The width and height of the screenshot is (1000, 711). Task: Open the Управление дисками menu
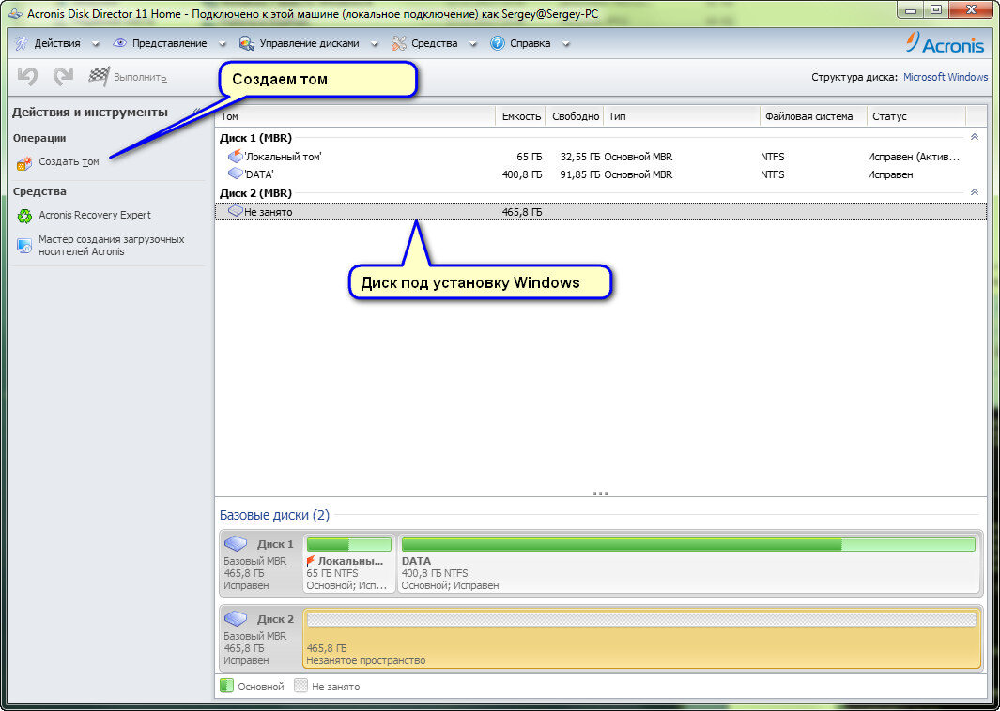[x=309, y=43]
